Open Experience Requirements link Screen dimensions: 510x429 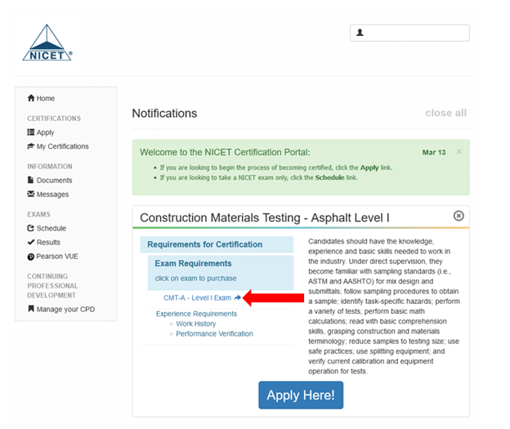196,314
